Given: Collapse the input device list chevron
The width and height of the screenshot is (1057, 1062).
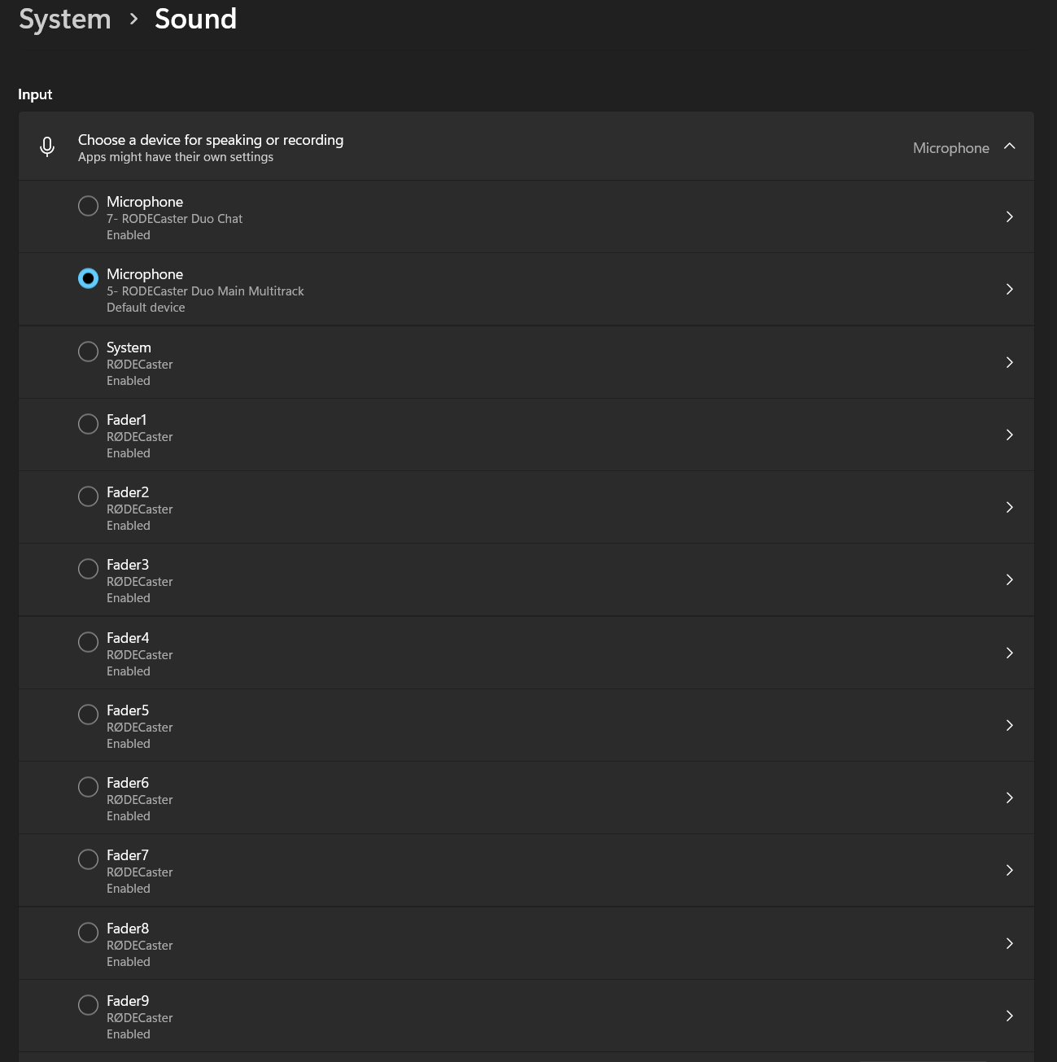Looking at the screenshot, I should point(1010,146).
